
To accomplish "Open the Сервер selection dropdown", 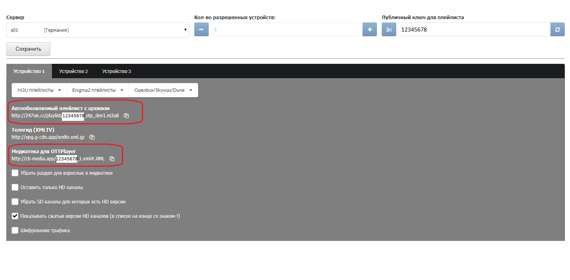I will click(x=98, y=30).
